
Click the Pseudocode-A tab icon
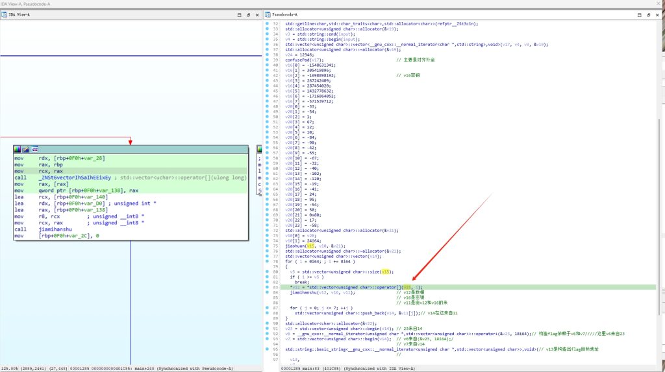click(268, 15)
